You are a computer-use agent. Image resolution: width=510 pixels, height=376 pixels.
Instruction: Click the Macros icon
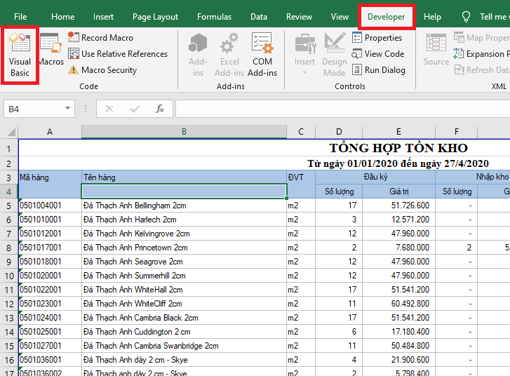tap(51, 51)
